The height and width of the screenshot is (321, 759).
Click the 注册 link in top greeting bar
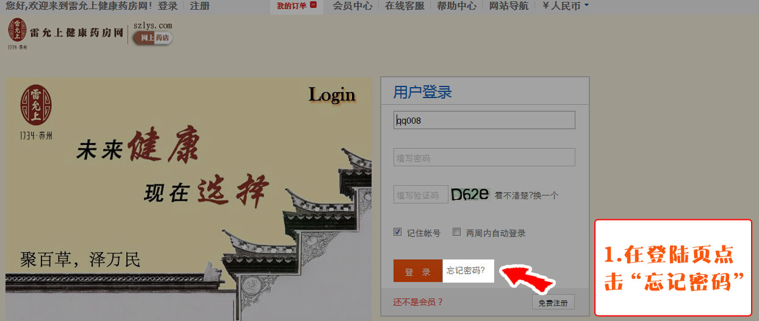(x=200, y=6)
